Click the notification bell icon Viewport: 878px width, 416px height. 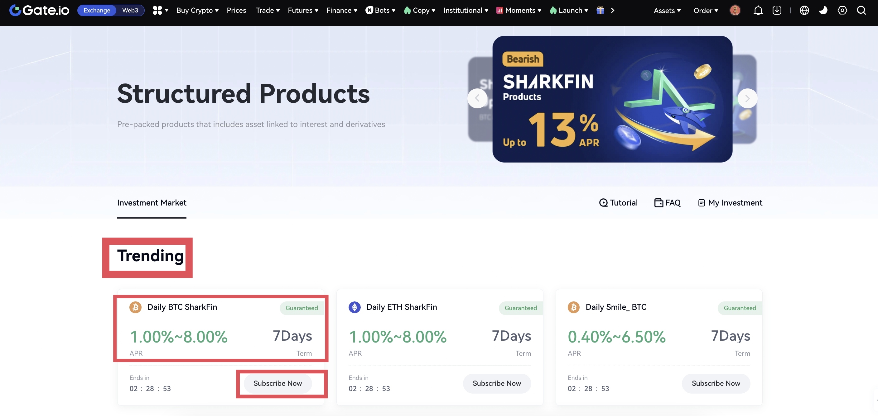coord(758,11)
